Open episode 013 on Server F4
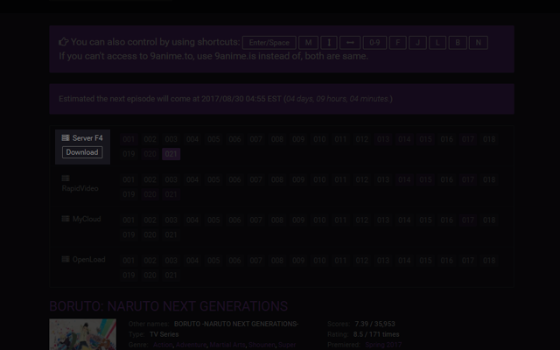The image size is (560, 350). coord(383,139)
